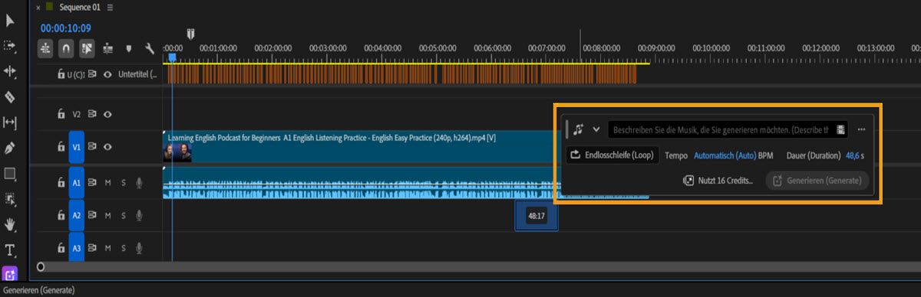Viewport: 921px width, 297px height.
Task: Select the Razor tool
Action: 10,97
